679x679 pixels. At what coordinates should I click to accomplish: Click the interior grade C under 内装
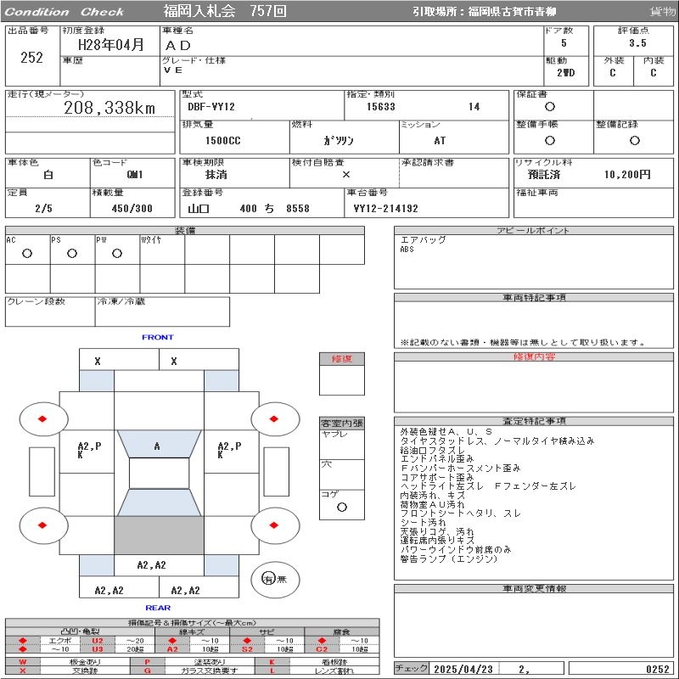pyautogui.click(x=653, y=73)
